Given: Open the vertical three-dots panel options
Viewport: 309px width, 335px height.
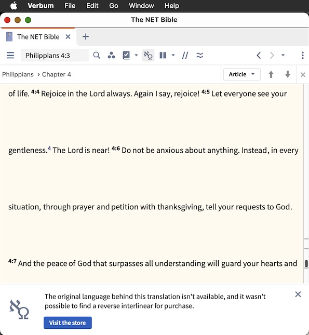Looking at the screenshot, I should pyautogui.click(x=303, y=56).
